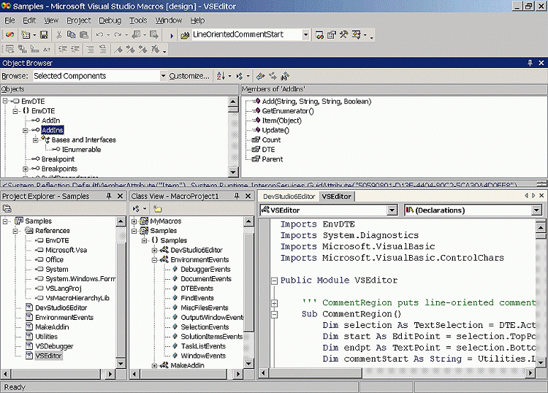548x393 pixels.
Task: Click the Class View new folder icon
Action: (x=158, y=209)
